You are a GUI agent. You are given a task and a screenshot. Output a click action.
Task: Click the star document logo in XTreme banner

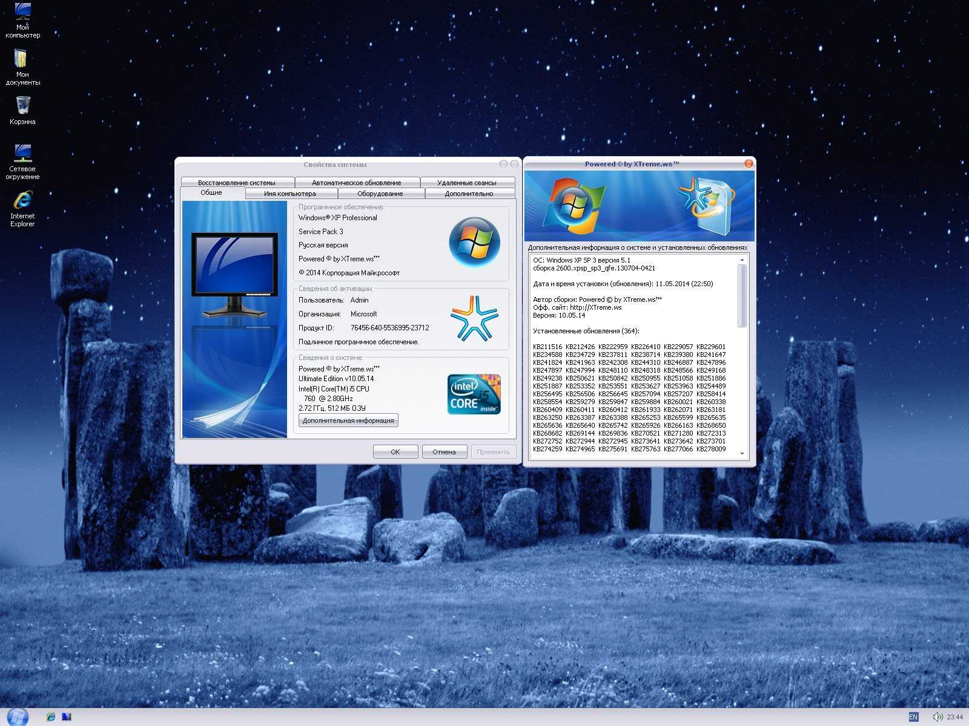pyautogui.click(x=707, y=206)
